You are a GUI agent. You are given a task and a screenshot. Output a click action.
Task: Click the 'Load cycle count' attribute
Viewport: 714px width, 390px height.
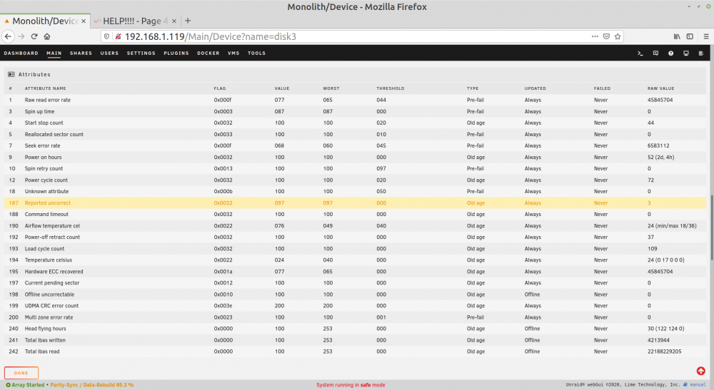pos(44,249)
